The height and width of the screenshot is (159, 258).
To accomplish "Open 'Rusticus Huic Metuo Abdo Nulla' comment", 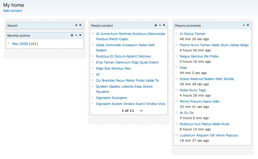I will click(204, 124).
